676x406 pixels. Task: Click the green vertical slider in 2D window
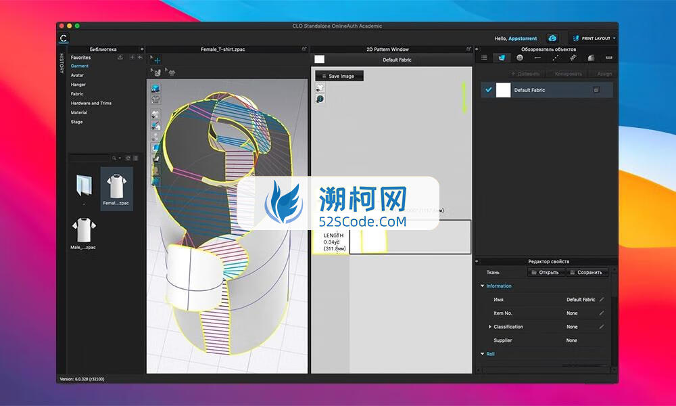click(464, 97)
